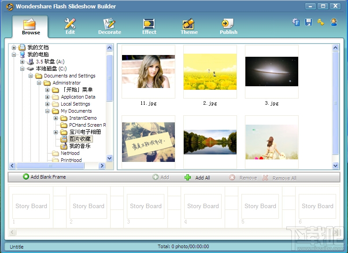Click the folder tree scroll up arrow
Screen dimensions: 348x253
pos(110,48)
